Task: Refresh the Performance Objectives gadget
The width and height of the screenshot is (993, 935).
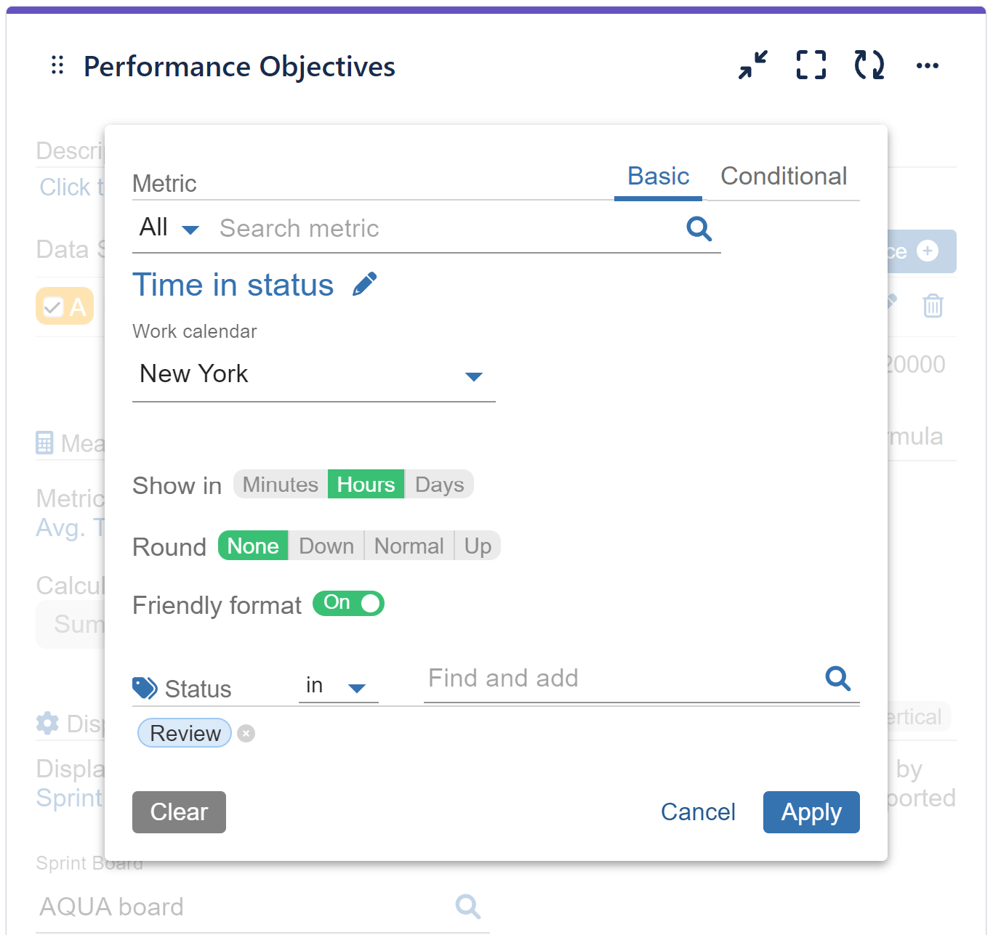Action: (869, 65)
